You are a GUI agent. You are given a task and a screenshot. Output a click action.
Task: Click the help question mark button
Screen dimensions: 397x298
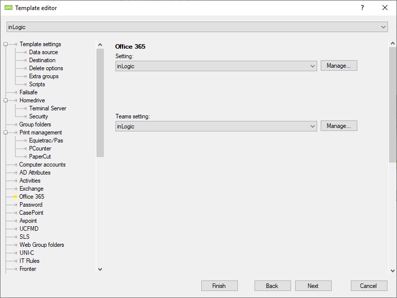point(362,8)
